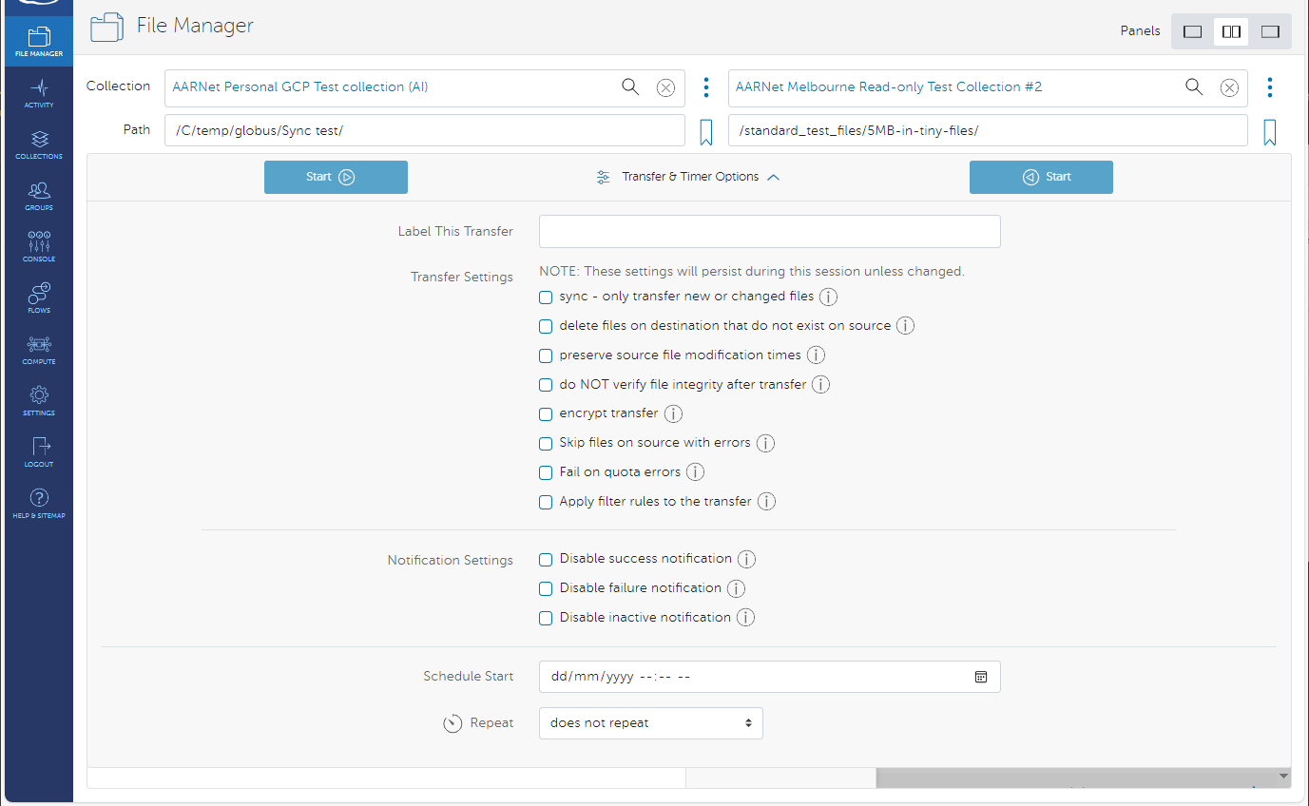Viewport: 1309px width, 806px height.
Task: Check Disable failure notification
Action: [546, 589]
